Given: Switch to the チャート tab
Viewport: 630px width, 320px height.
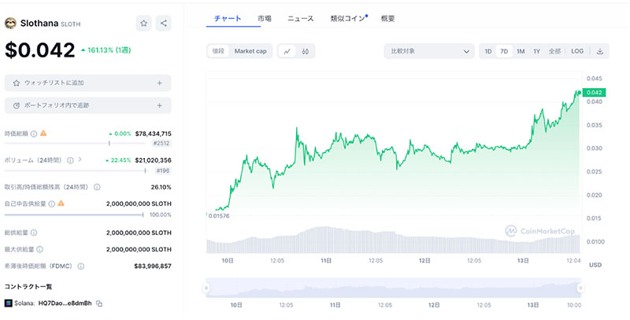Looking at the screenshot, I should coord(228,18).
